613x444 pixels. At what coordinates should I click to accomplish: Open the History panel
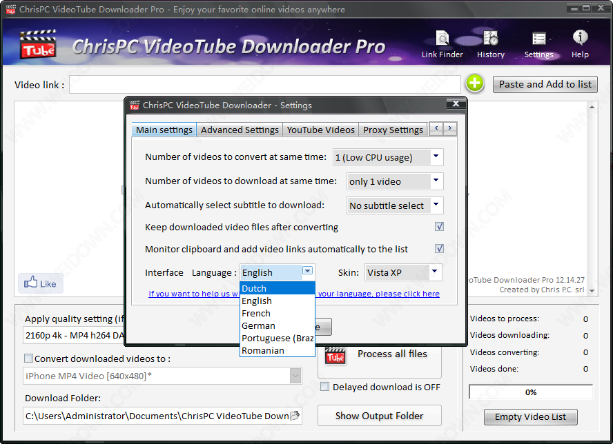(x=491, y=45)
